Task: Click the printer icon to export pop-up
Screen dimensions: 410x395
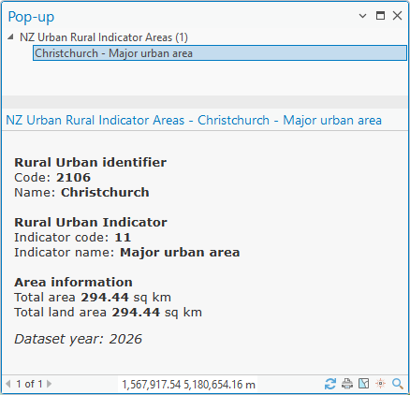Action: point(347,384)
